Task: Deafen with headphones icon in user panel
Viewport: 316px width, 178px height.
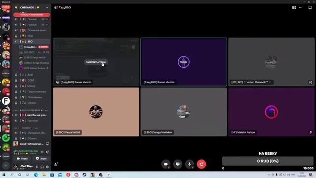Action: [42, 167]
